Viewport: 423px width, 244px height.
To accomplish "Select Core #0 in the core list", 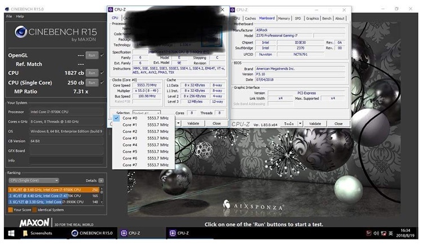I will tap(143, 118).
